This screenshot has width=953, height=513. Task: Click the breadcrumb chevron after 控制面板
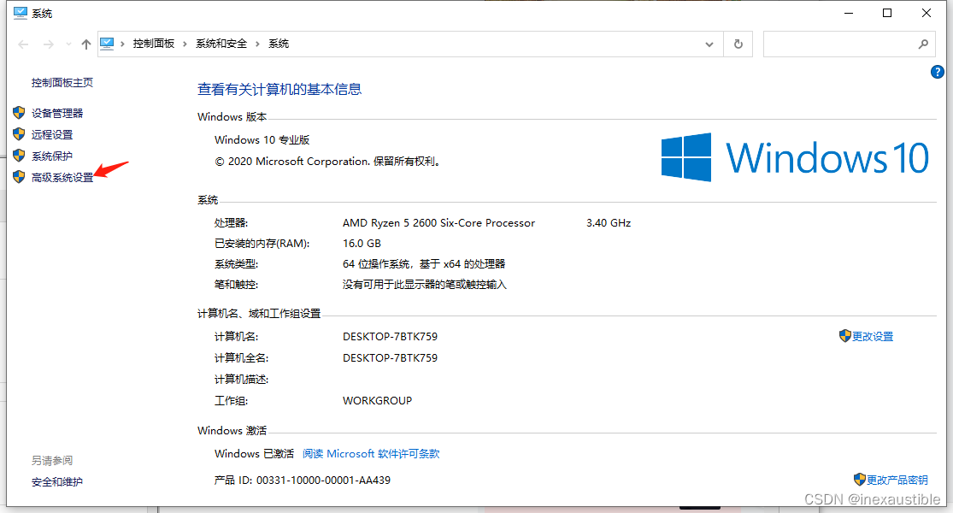185,44
